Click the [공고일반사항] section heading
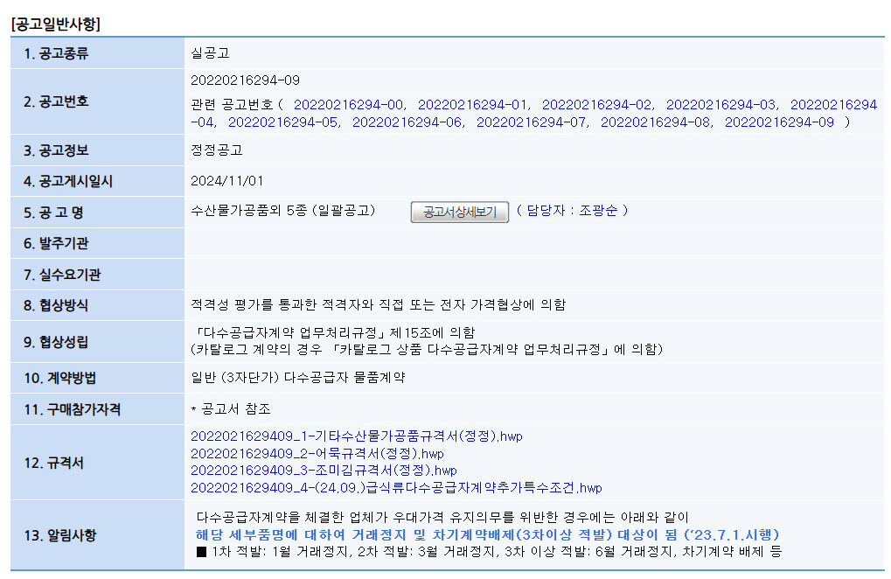Screen dimensions: 891x579 click(55, 24)
